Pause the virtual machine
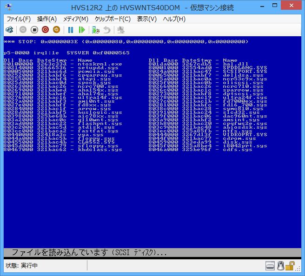 click(x=71, y=30)
